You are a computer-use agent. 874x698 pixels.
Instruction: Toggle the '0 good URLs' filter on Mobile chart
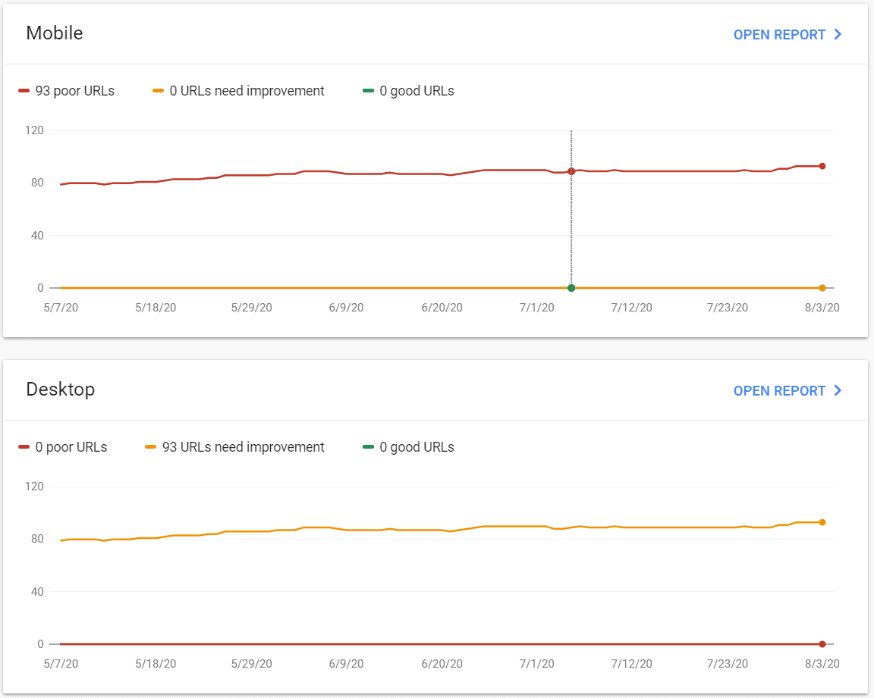[408, 90]
